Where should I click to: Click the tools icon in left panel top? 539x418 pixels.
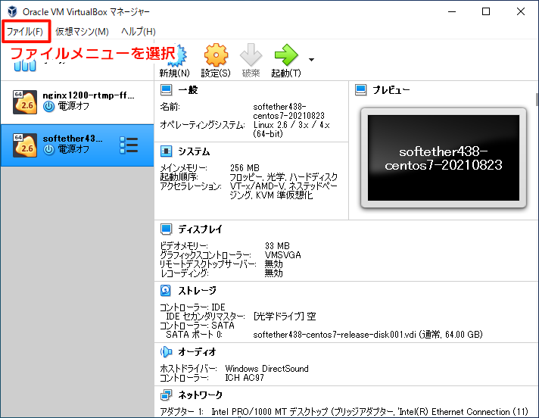point(25,65)
